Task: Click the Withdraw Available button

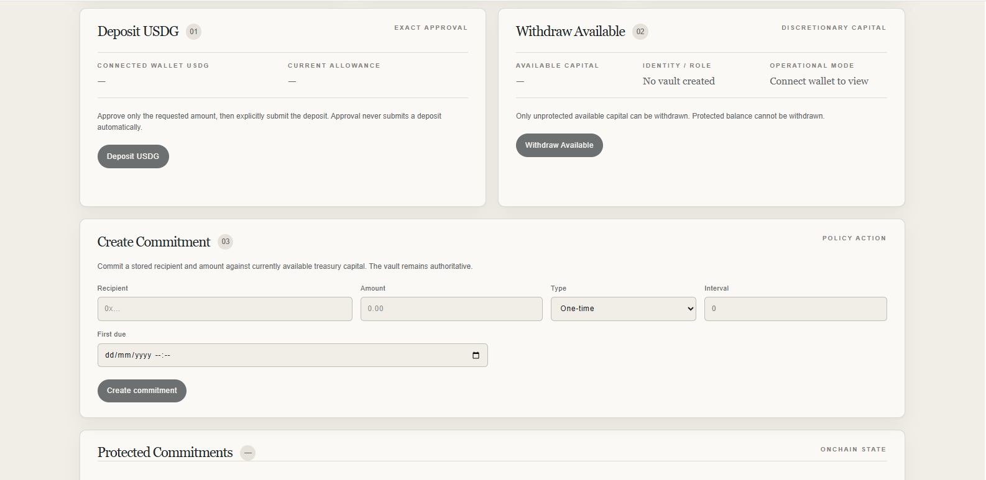Action: (560, 145)
